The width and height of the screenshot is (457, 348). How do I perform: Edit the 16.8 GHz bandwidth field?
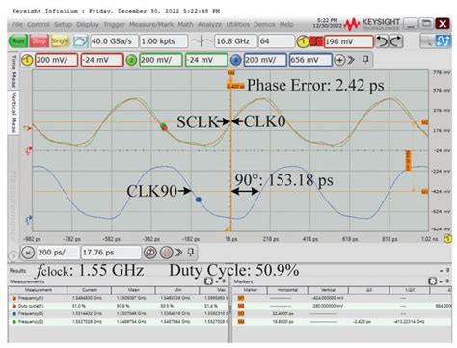(x=235, y=41)
